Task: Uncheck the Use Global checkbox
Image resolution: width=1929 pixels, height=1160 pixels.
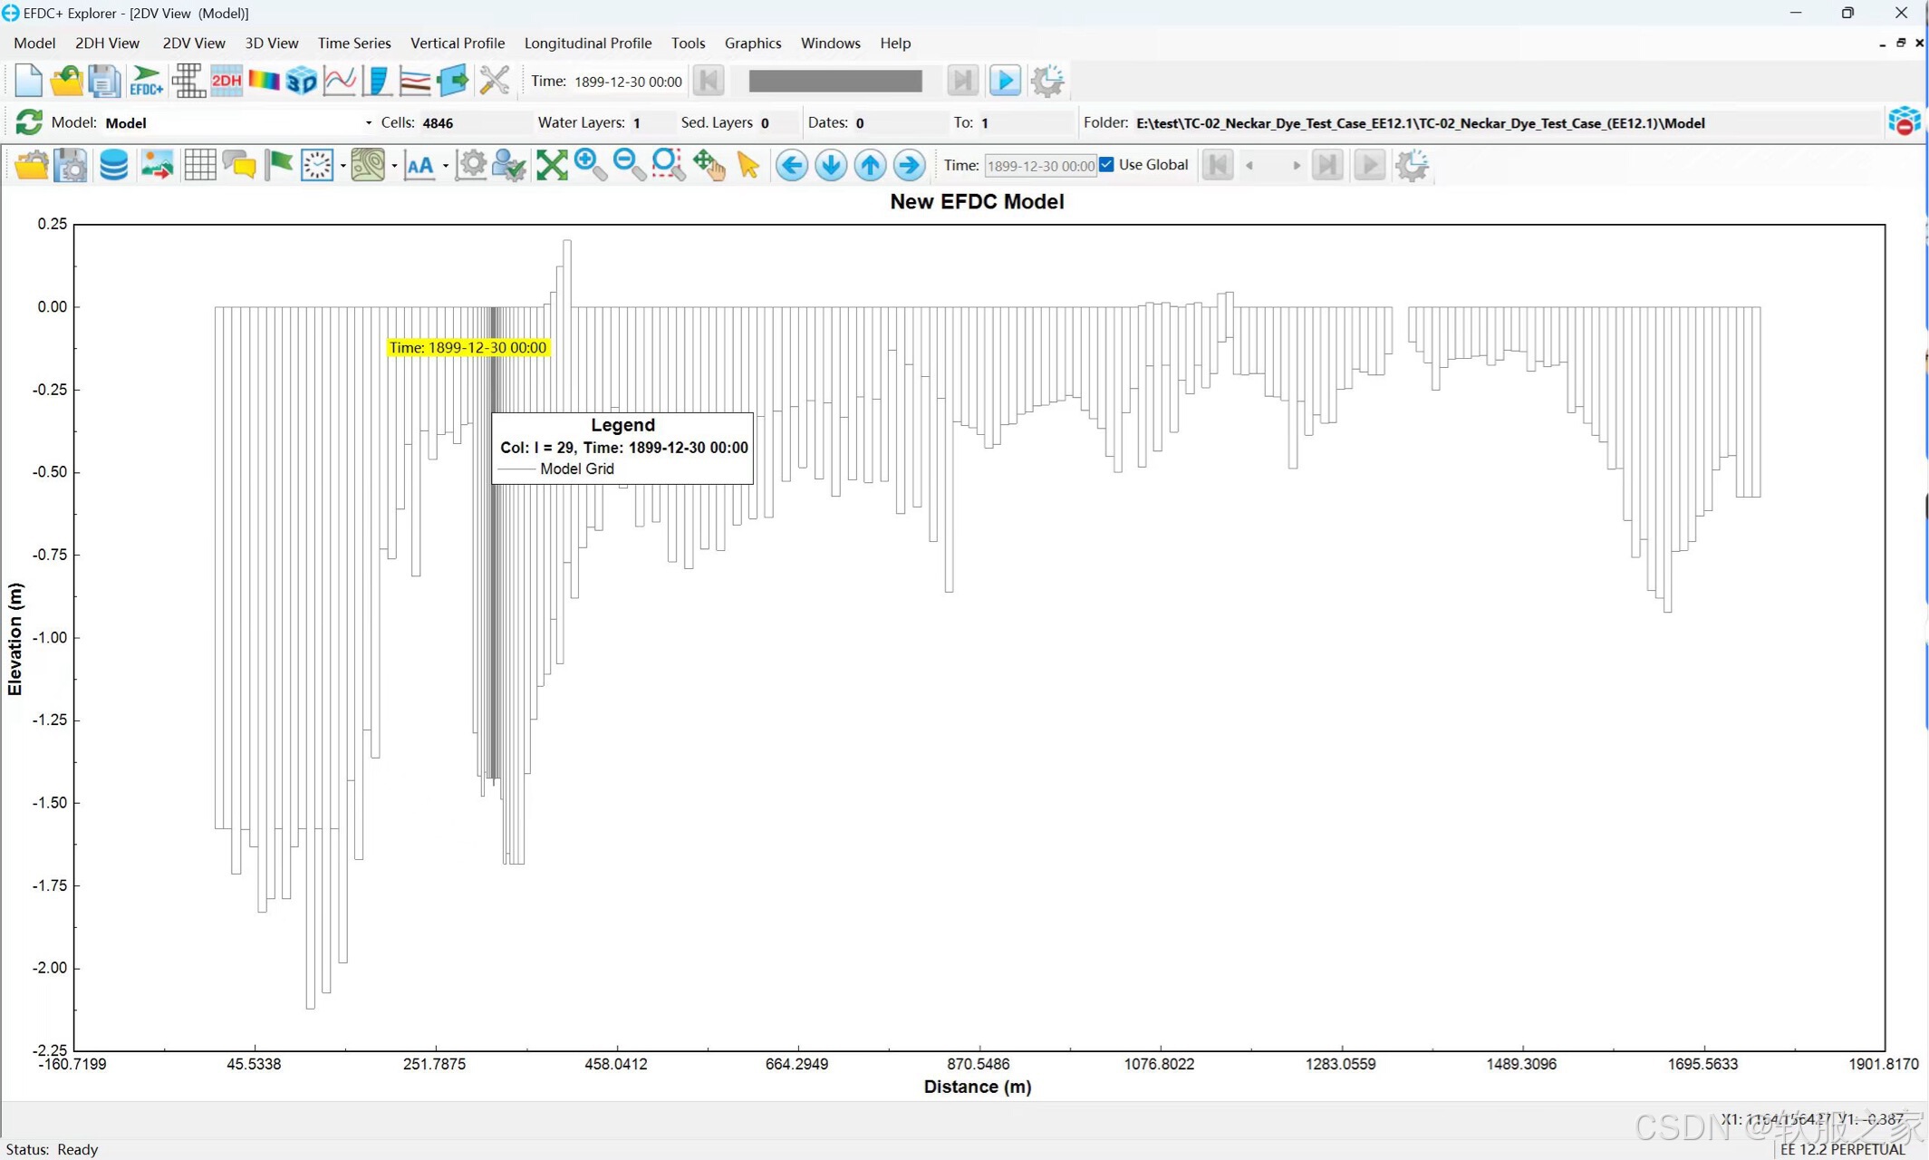Action: 1106,164
